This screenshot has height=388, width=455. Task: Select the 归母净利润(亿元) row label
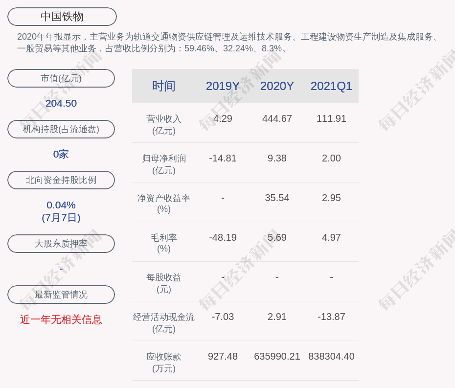[163, 164]
